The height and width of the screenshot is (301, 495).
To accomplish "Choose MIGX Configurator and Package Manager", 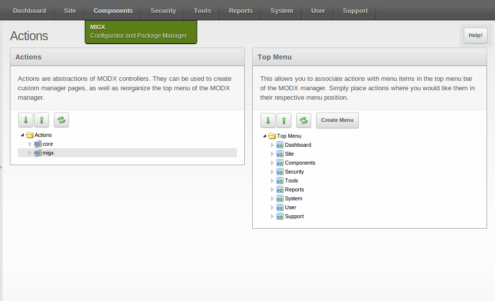I will coord(141,32).
